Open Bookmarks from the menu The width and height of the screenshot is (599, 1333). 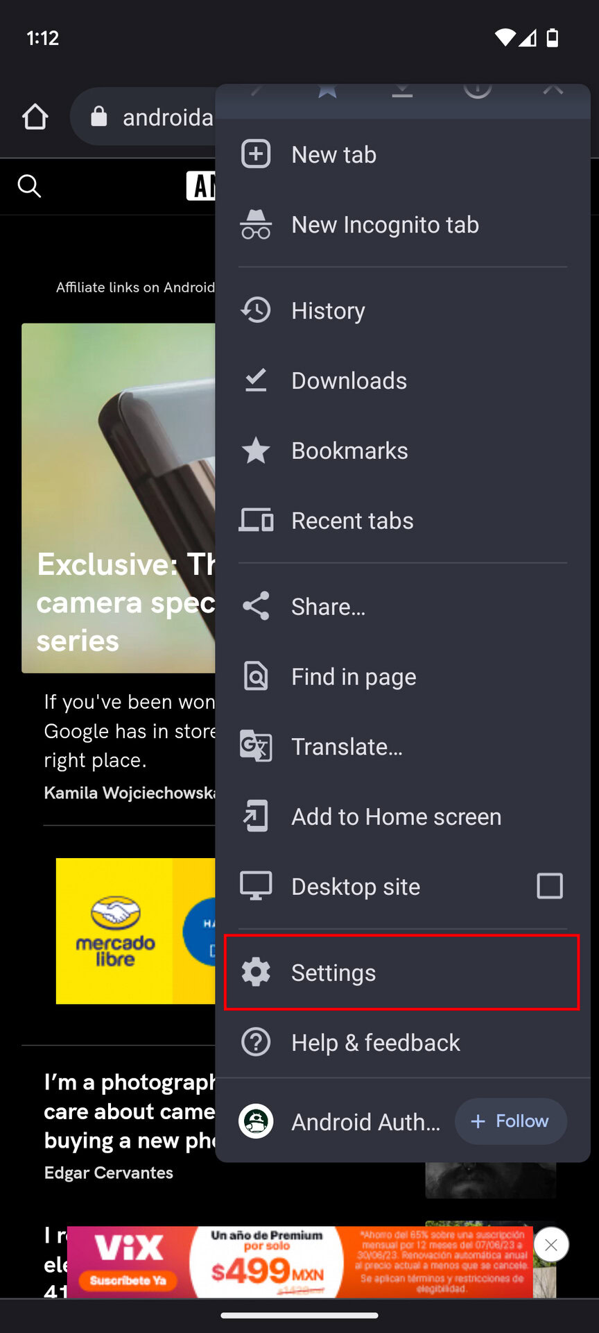pyautogui.click(x=403, y=451)
